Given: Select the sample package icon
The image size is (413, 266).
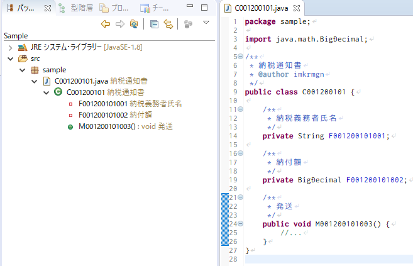Looking at the screenshot, I should 35,70.
